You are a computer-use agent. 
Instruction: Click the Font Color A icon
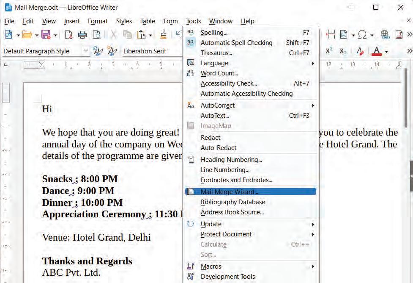pyautogui.click(x=377, y=51)
